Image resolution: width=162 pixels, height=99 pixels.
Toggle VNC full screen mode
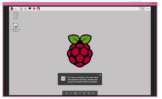[x=84, y=93]
